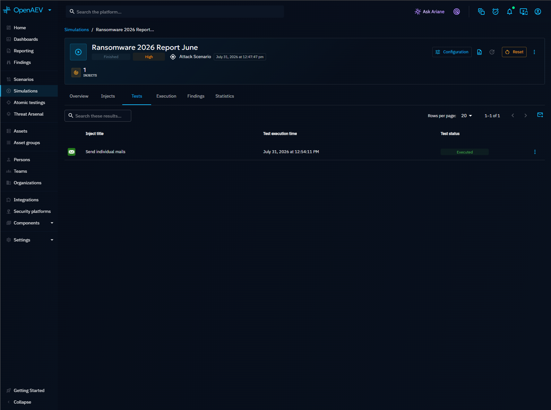The image size is (551, 410).
Task: Open Security platforms
Action: (x=29, y=211)
